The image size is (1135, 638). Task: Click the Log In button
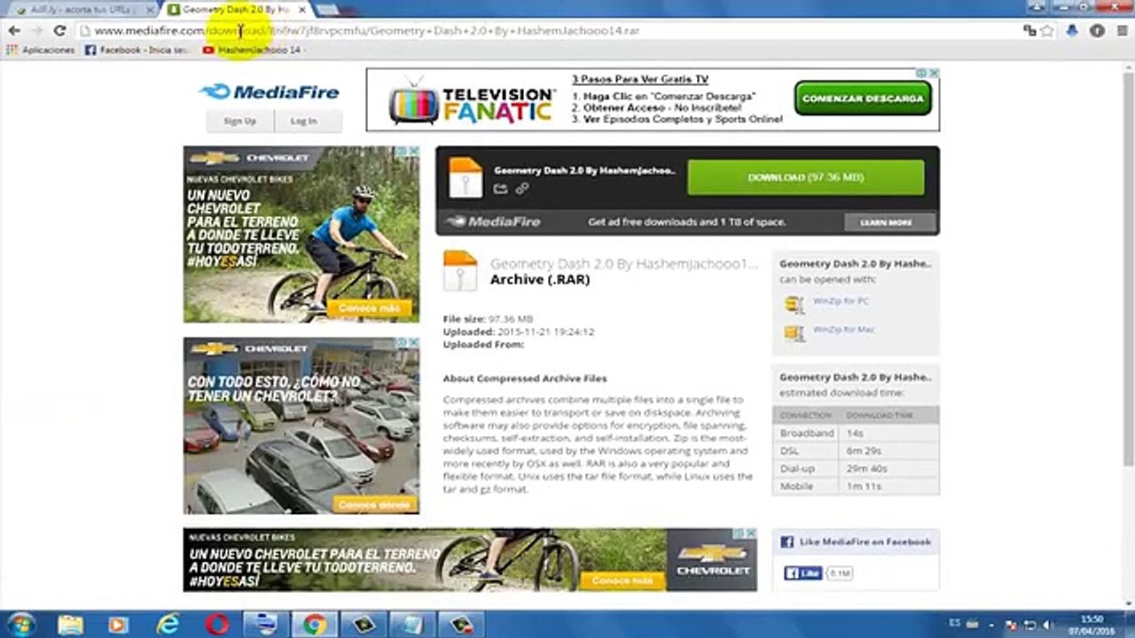tap(303, 121)
